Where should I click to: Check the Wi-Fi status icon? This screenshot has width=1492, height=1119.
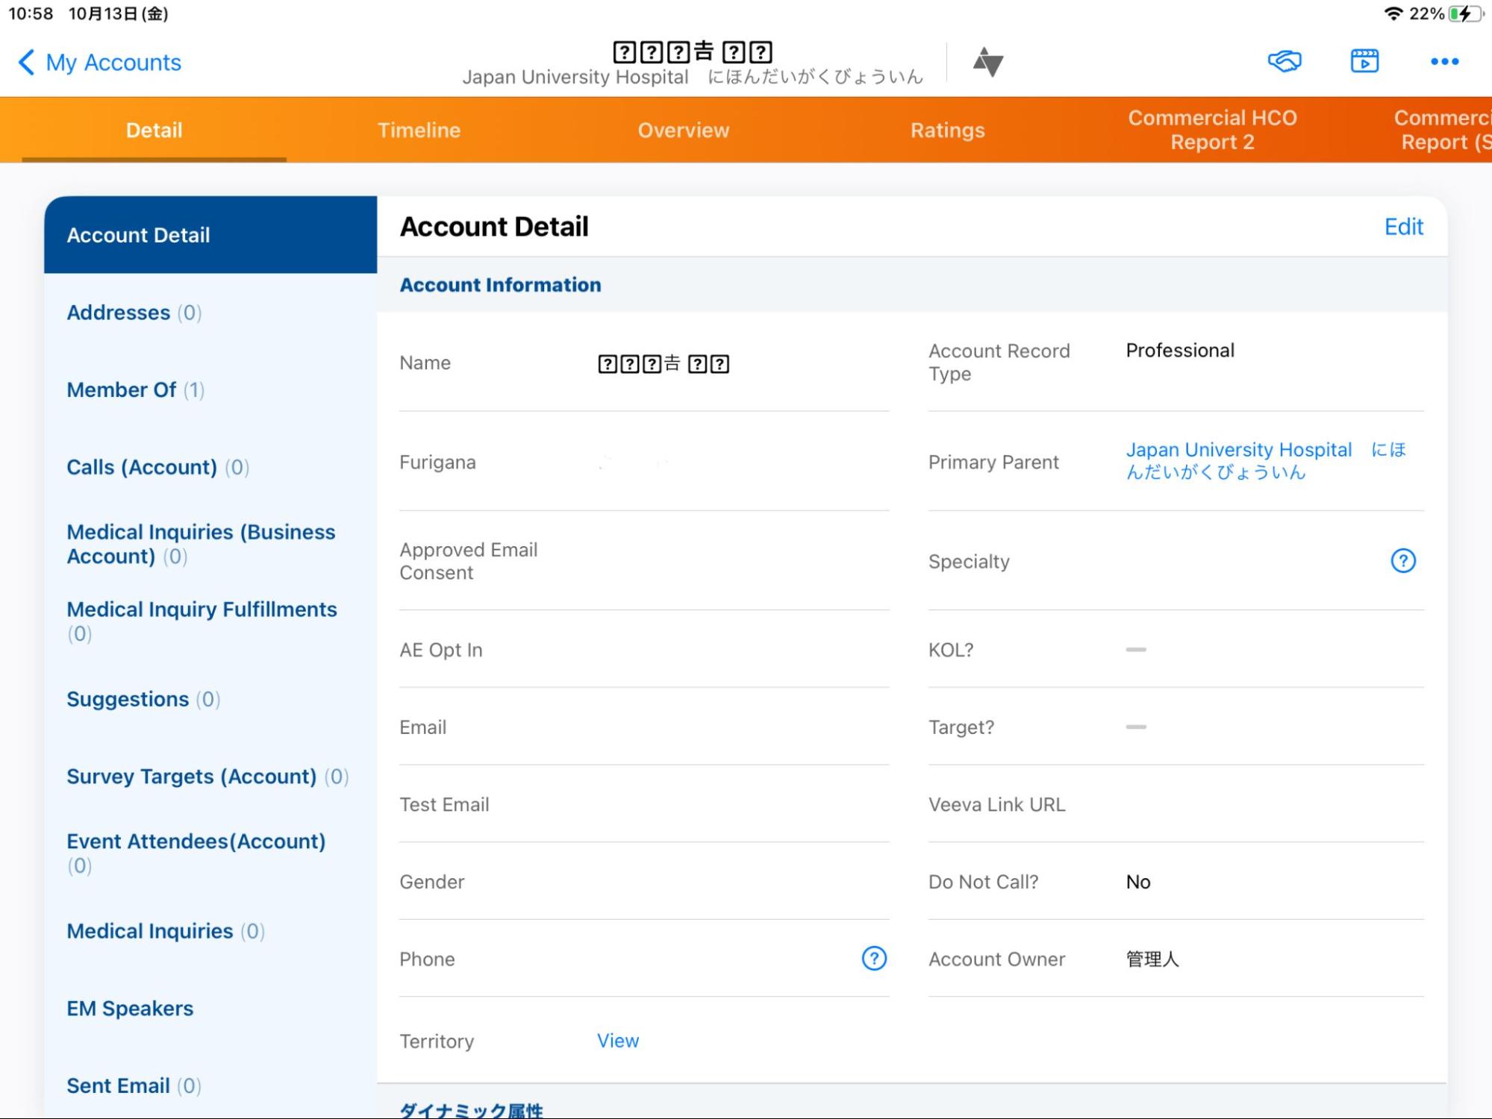point(1392,13)
